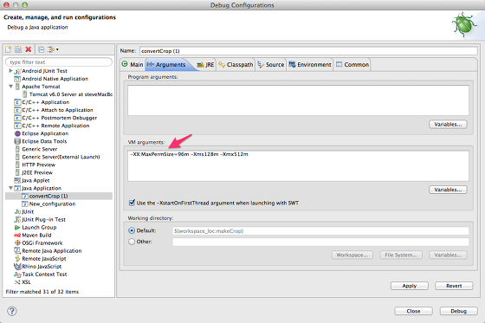
Task: Select C/C++ Remote Application
Action: pos(55,126)
